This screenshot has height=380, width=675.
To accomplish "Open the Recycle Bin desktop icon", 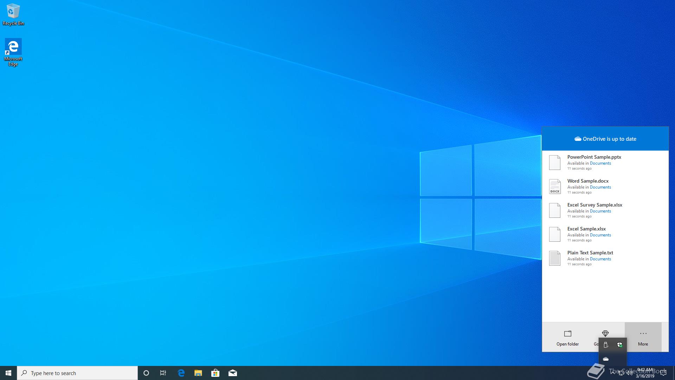I will coord(13,15).
